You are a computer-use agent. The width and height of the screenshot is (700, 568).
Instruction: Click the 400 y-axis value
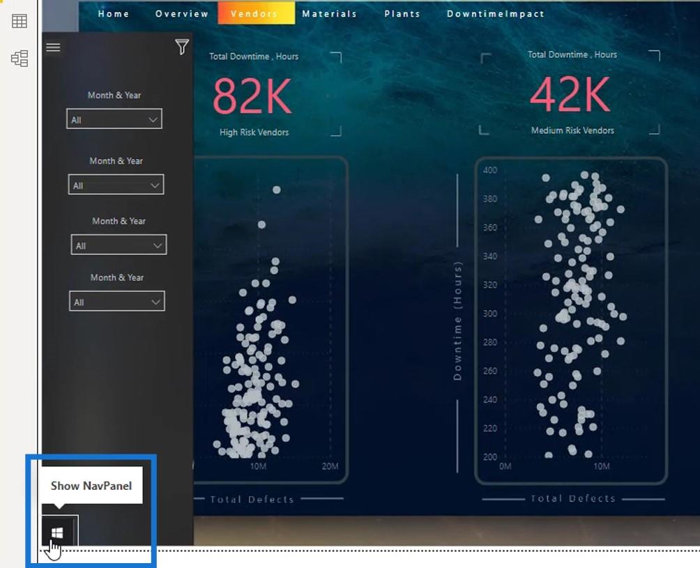point(489,170)
